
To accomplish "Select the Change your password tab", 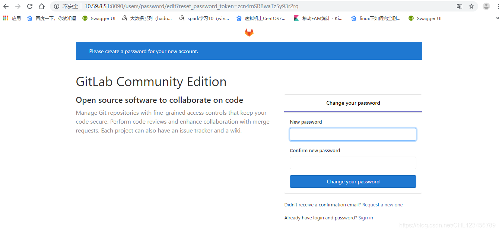I will [353, 103].
